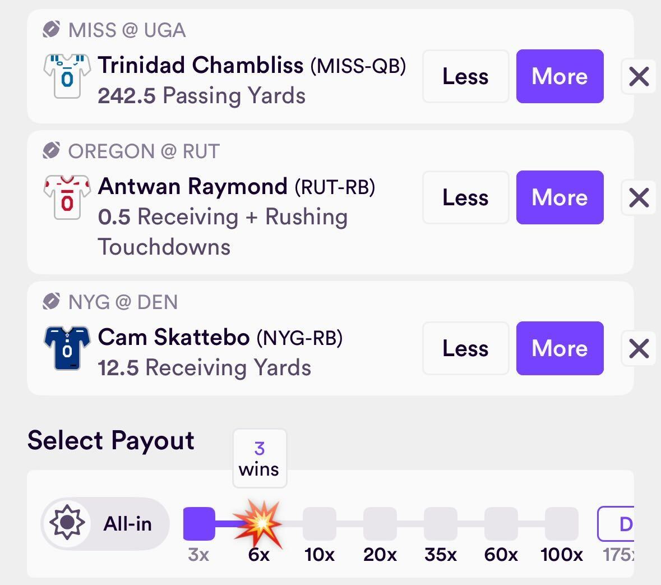Screen dimensions: 661x585
Task: Select the 3x payout step
Action: [199, 524]
